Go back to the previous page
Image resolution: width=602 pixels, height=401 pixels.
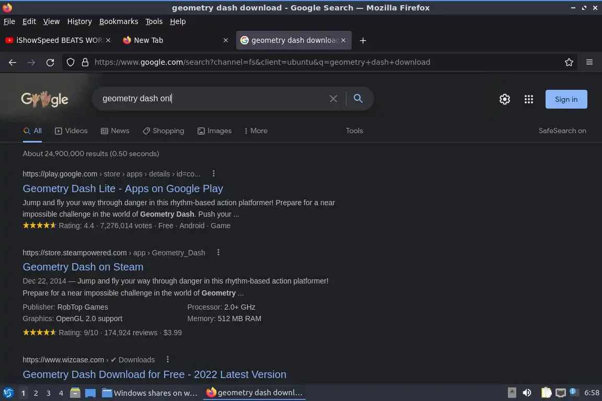13,62
